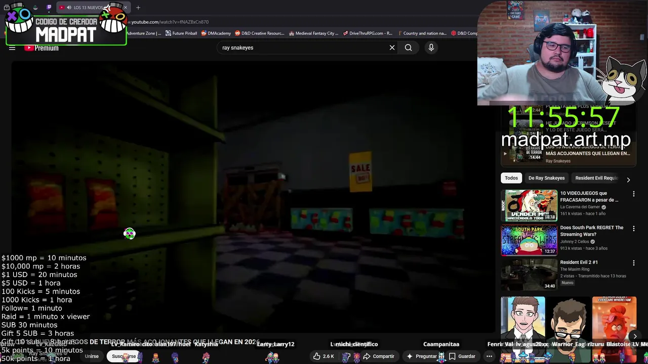Open the Medieval Fantasy City bookmark

pyautogui.click(x=313, y=33)
